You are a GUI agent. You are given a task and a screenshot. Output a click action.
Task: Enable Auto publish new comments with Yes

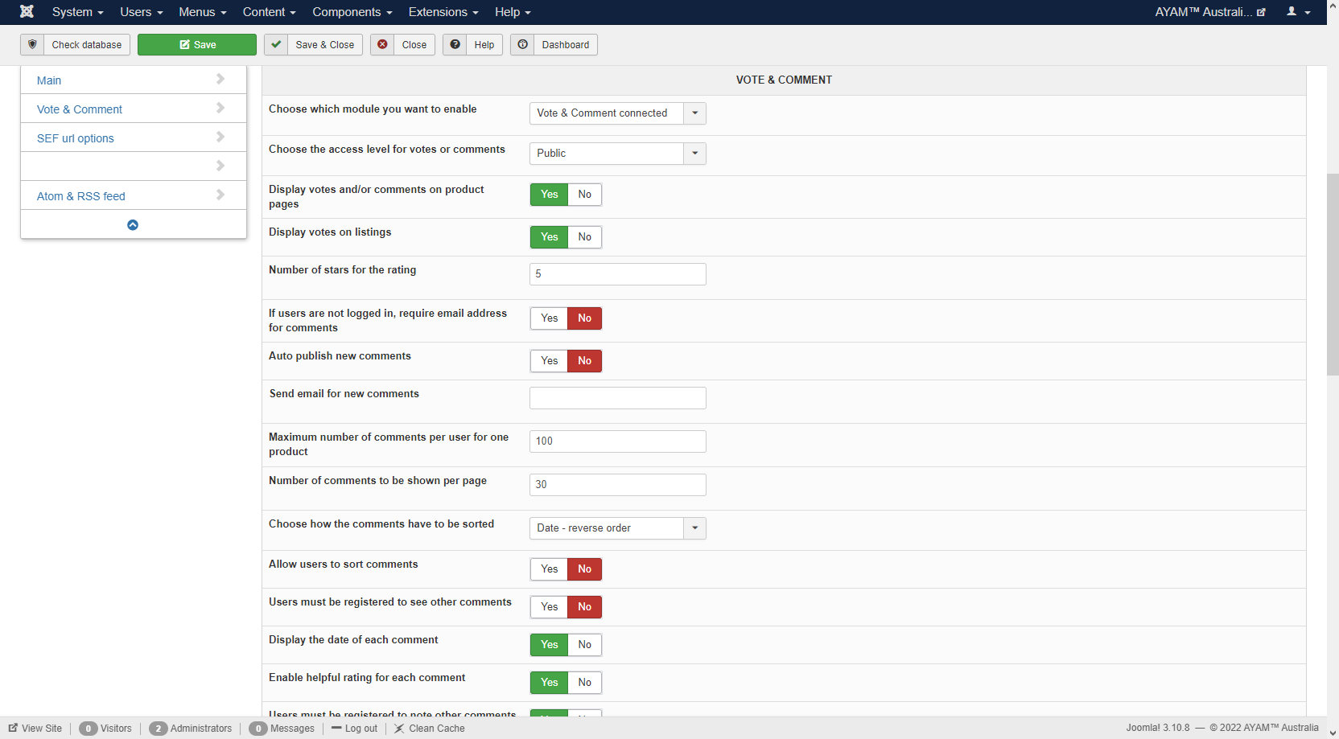pyautogui.click(x=550, y=361)
